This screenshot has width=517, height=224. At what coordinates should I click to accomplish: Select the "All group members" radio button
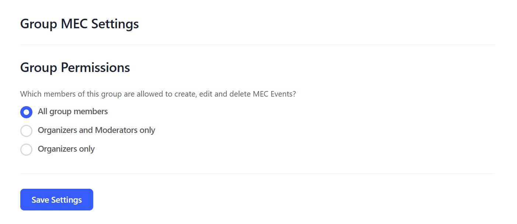coord(26,112)
